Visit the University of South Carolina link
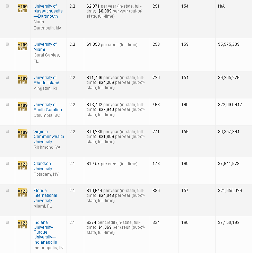 [x=47, y=107]
